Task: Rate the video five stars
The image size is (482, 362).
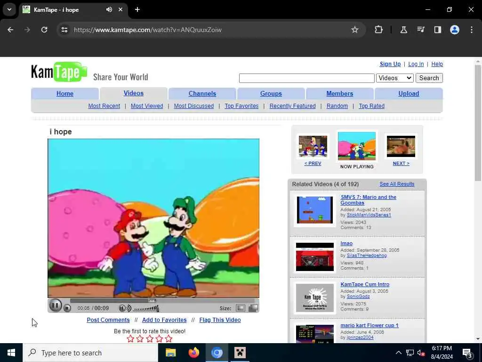Action: point(169,339)
